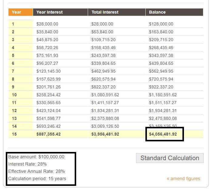
Task: Select the year 15 final balance $4,056,481.92
Action: [163, 134]
